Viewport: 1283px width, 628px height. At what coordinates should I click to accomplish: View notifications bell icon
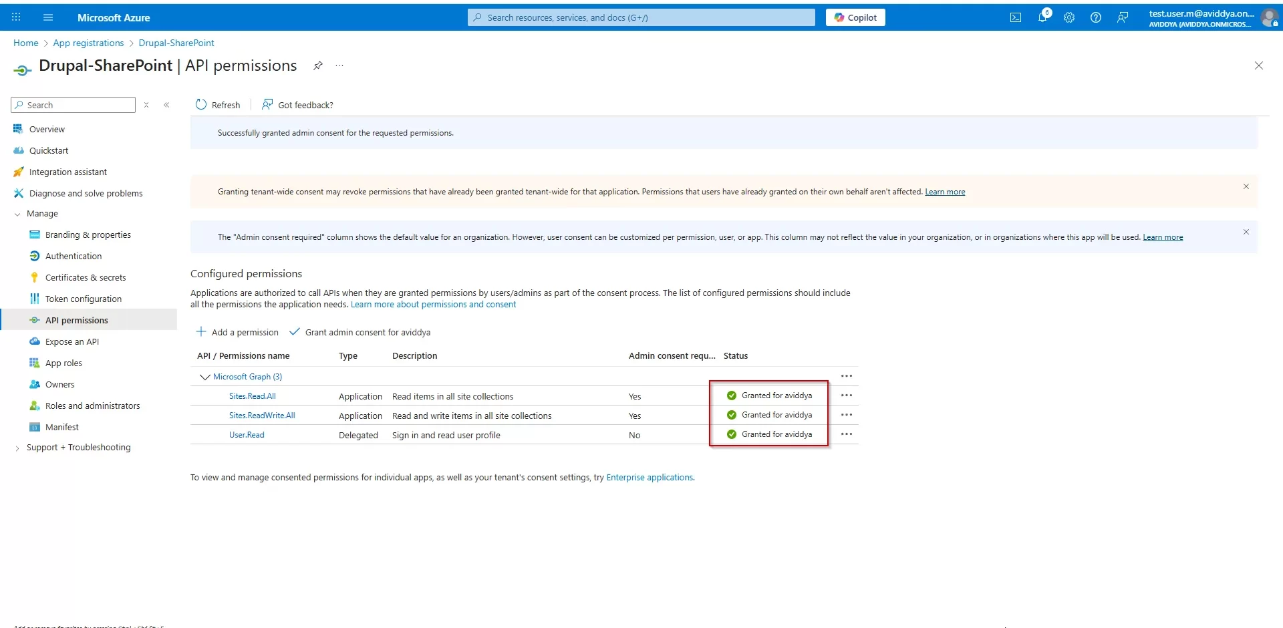click(1042, 17)
